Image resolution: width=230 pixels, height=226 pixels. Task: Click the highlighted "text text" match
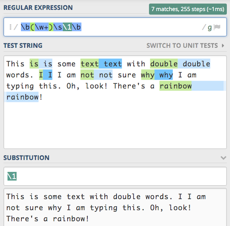101,64
